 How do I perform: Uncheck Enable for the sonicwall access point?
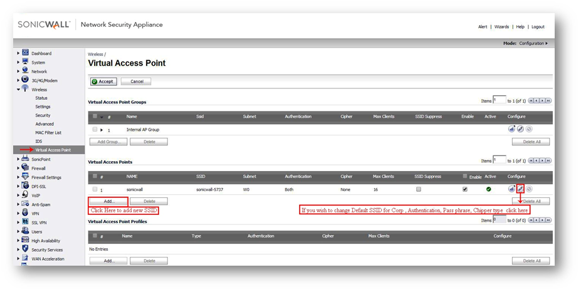point(464,189)
